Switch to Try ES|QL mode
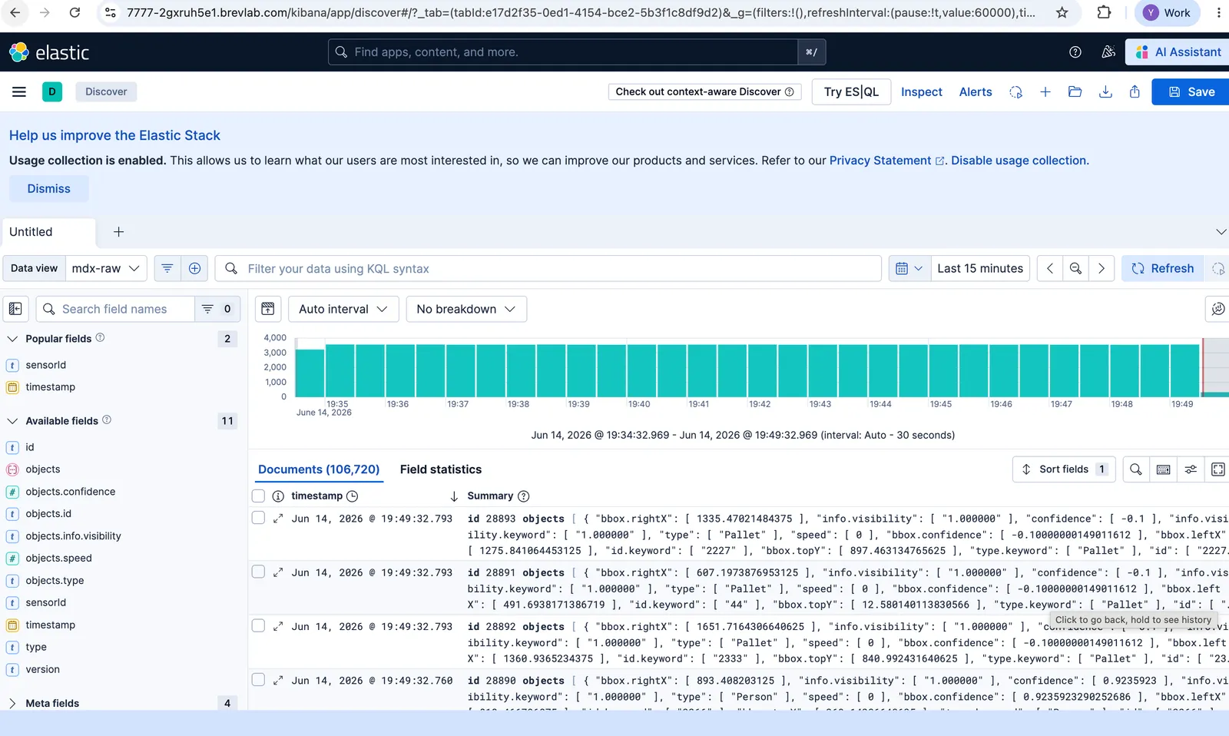Screen dimensions: 1229x736 pyautogui.click(x=851, y=91)
